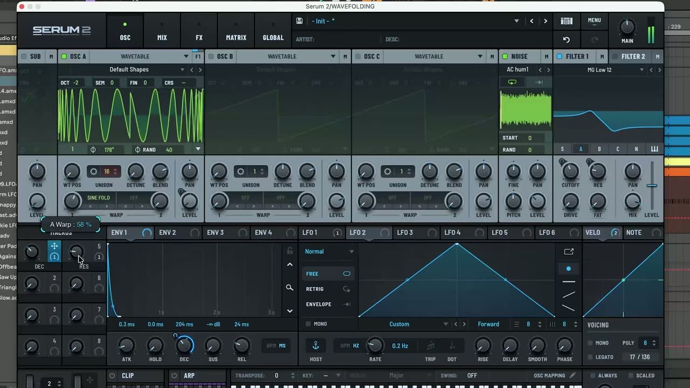Click the envelope lock icon
This screenshot has width=690, height=388.
tap(290, 251)
